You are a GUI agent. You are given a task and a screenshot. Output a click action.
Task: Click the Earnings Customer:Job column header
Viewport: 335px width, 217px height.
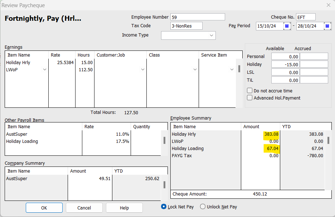pos(120,55)
